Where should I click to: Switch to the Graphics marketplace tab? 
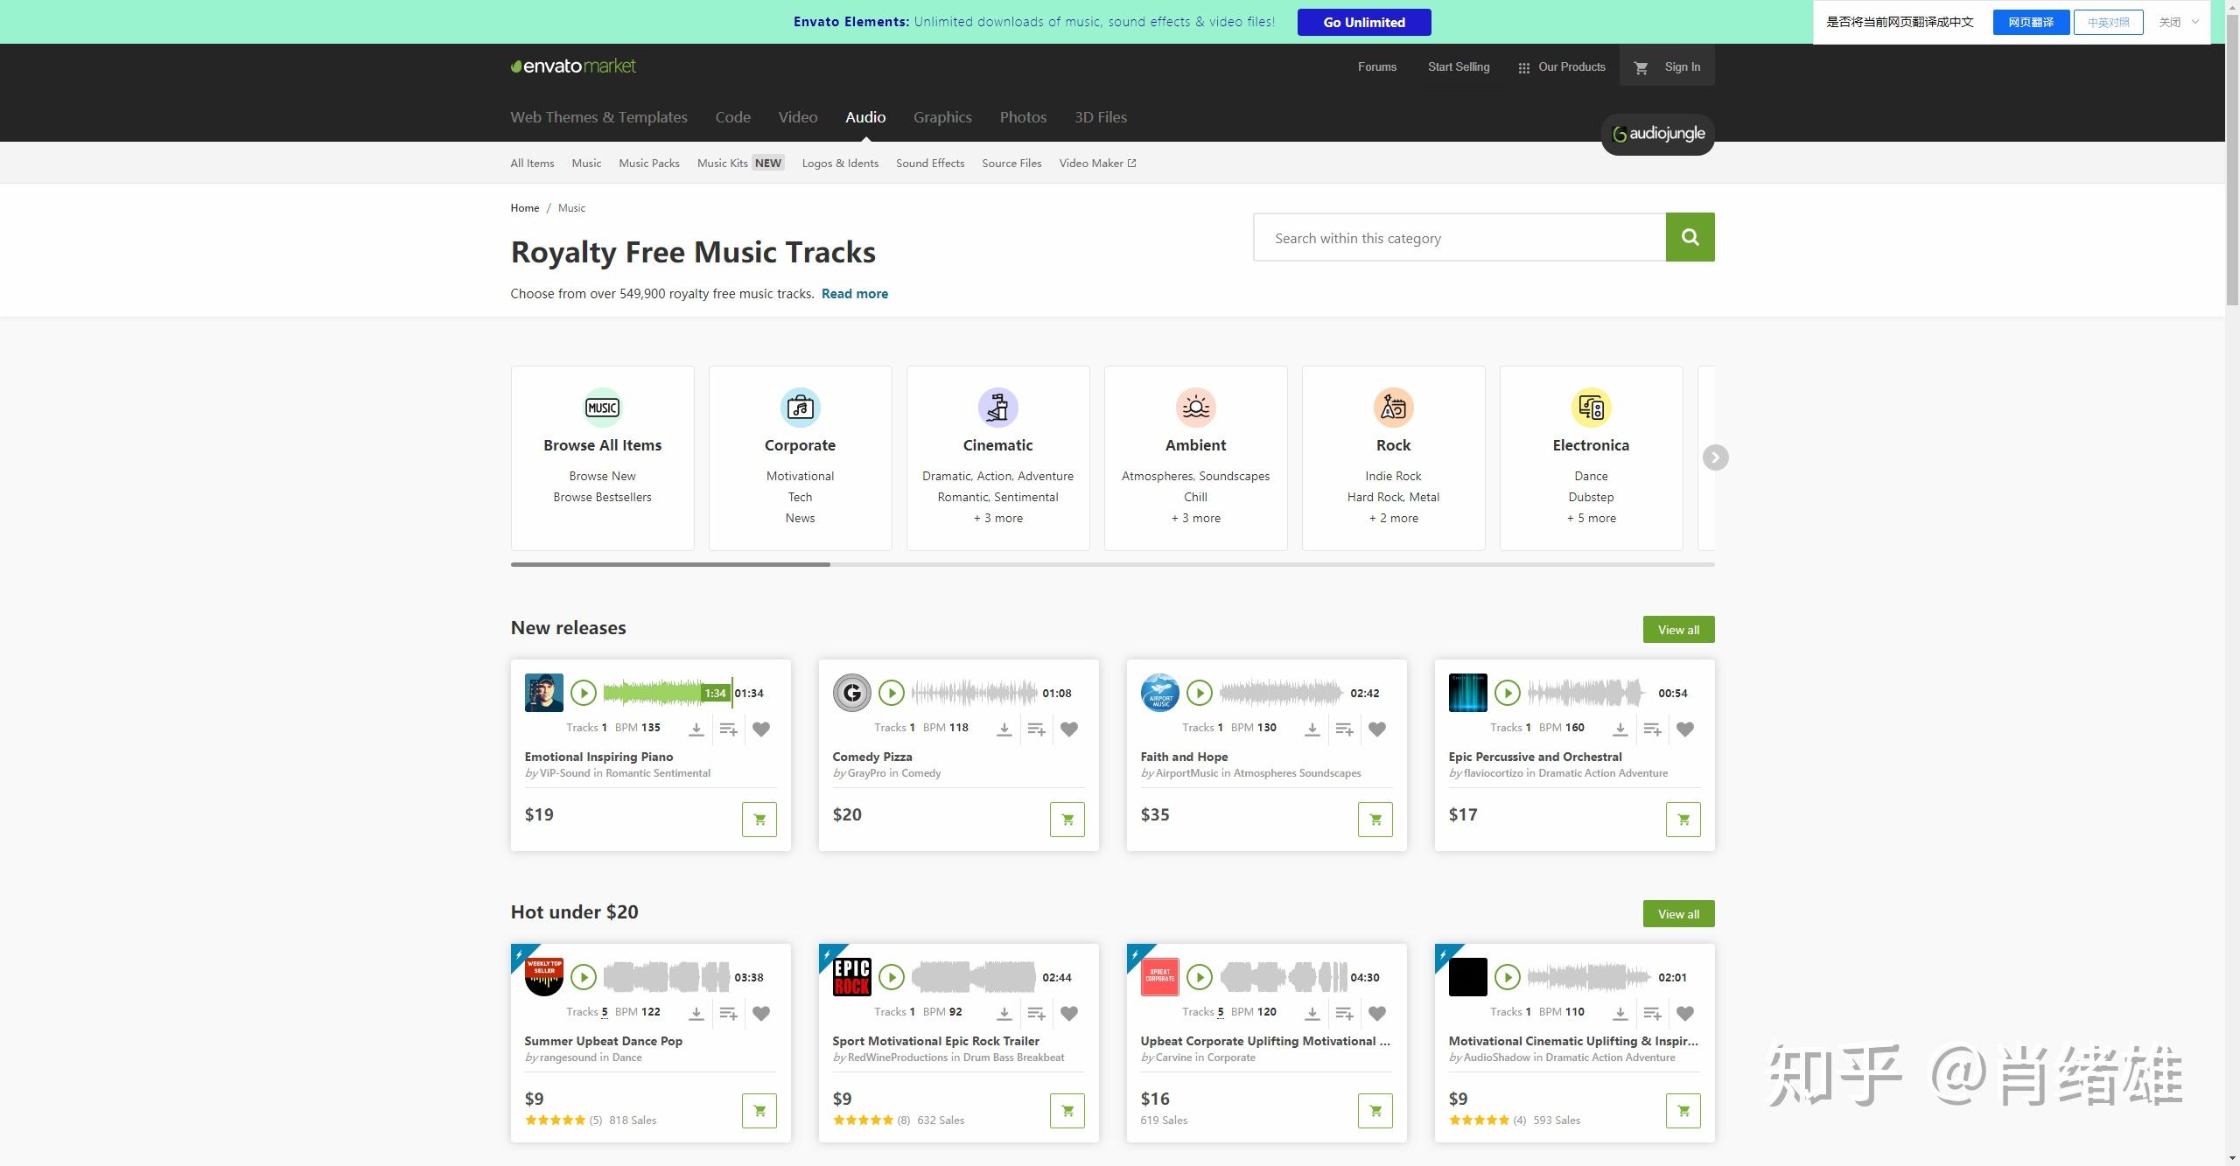coord(942,117)
